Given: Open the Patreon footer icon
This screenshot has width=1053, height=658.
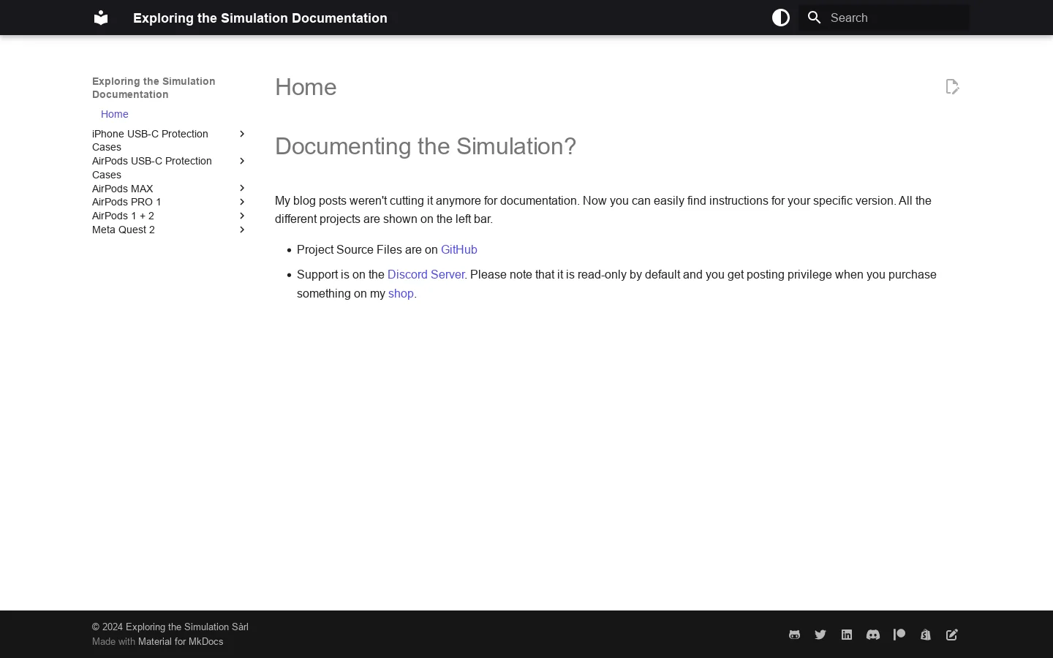Looking at the screenshot, I should pyautogui.click(x=899, y=635).
